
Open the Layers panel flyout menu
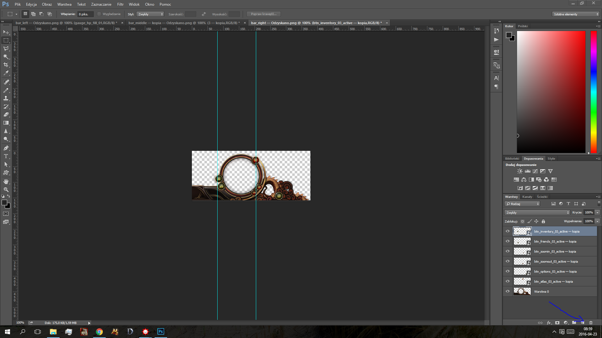599,197
